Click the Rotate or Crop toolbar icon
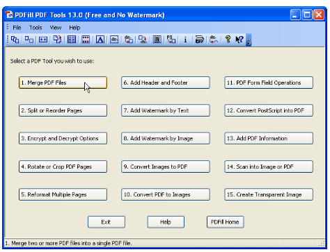The width and height of the screenshot is (330, 252). (x=57, y=40)
